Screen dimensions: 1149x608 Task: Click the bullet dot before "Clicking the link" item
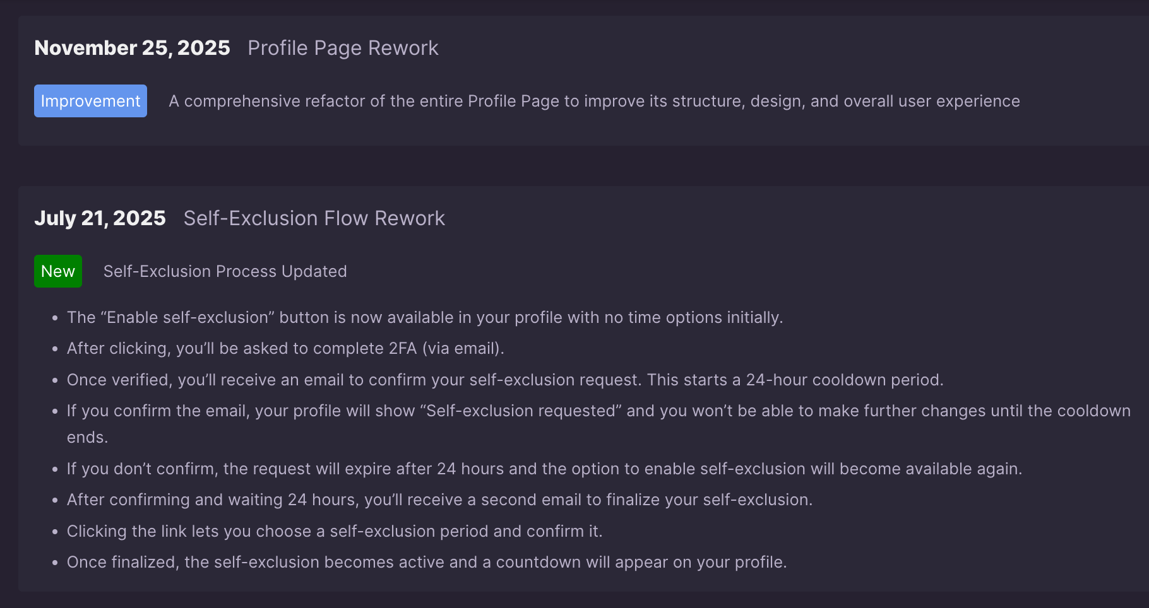click(56, 532)
